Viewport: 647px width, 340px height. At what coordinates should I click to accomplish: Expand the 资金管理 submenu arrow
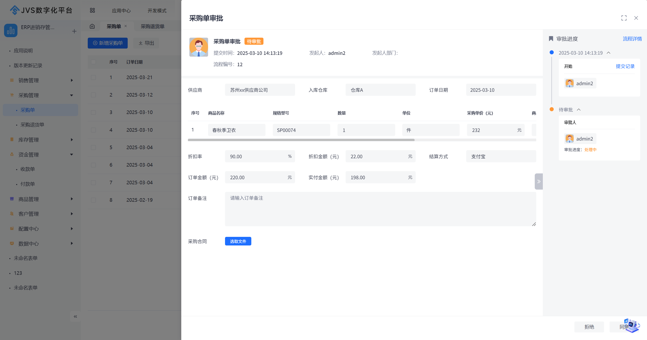click(72, 154)
